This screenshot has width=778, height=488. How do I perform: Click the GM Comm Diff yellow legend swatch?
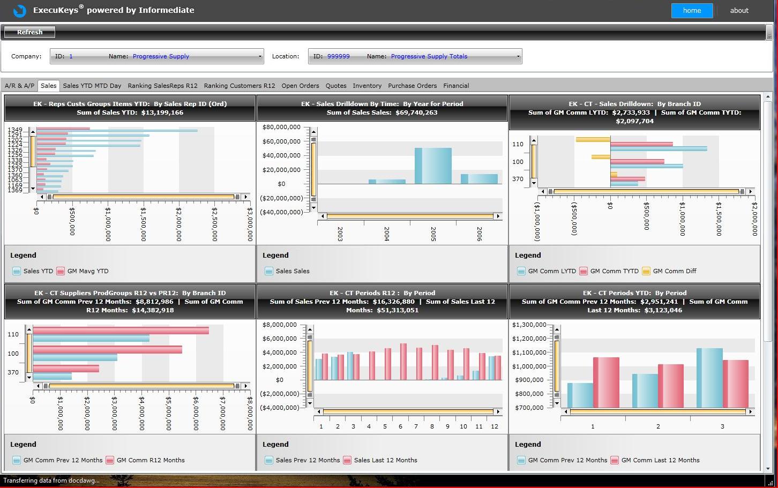pos(646,271)
